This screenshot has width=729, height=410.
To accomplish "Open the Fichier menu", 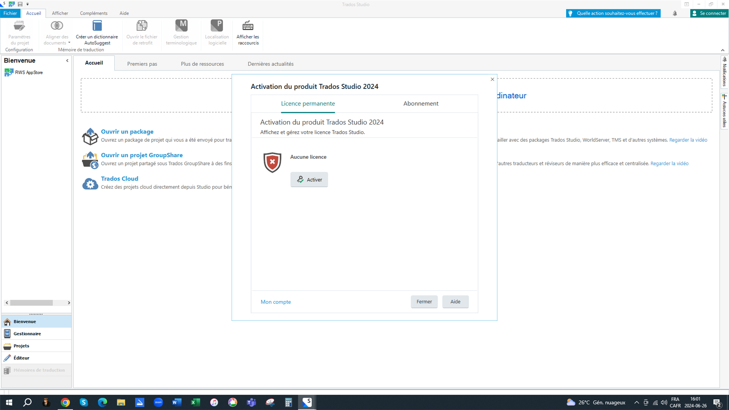I will (10, 13).
